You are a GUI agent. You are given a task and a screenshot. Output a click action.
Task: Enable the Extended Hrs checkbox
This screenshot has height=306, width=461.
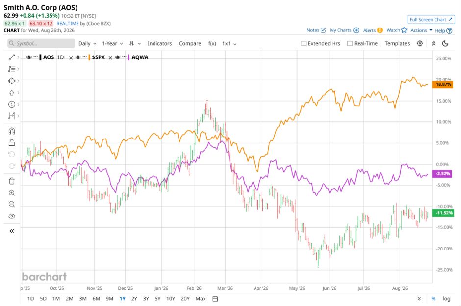pyautogui.click(x=304, y=43)
